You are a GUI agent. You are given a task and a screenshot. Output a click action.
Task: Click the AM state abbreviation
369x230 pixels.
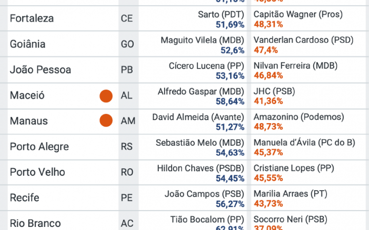pos(128,121)
